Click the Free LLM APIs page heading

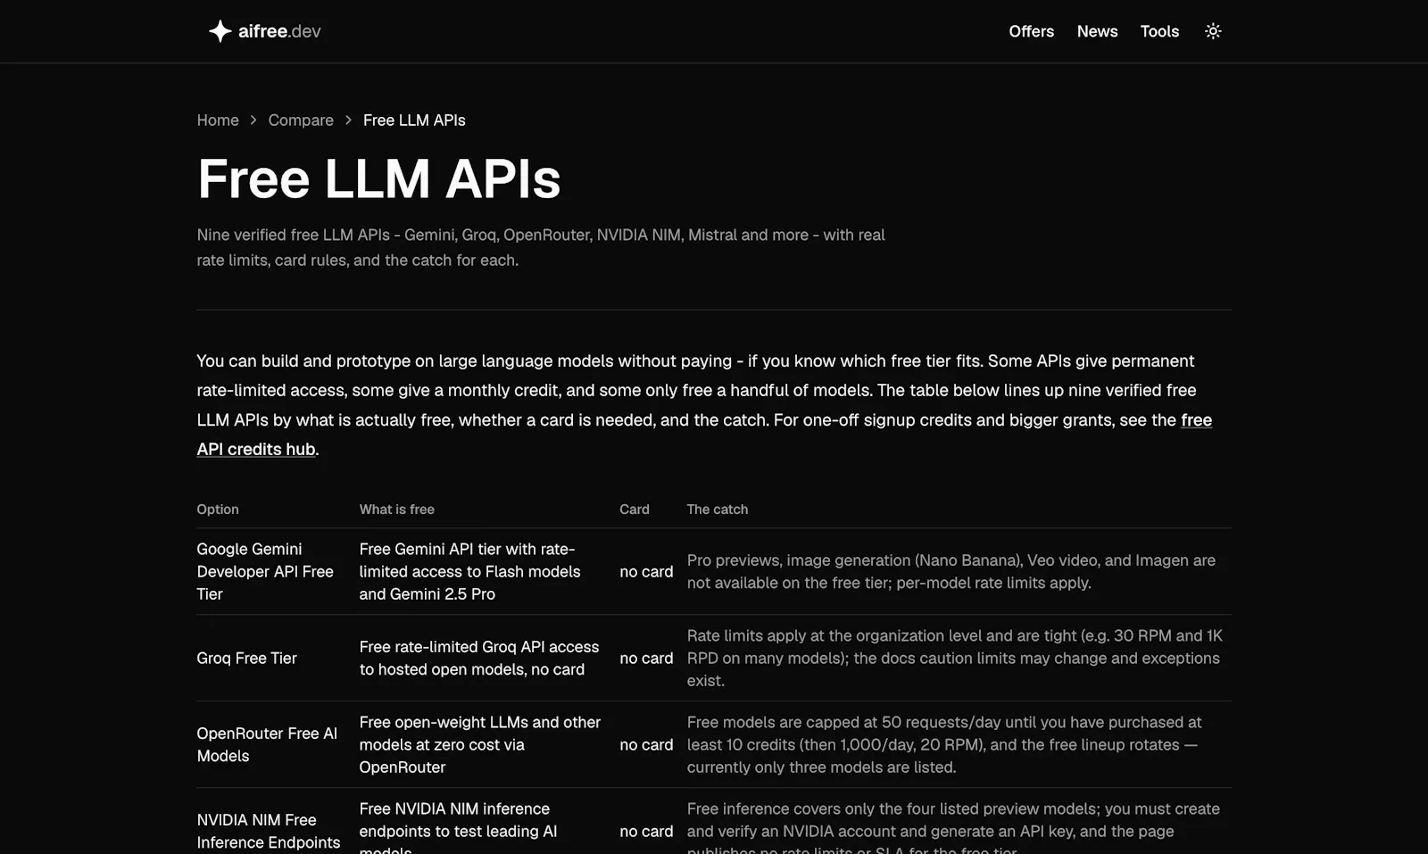(379, 179)
